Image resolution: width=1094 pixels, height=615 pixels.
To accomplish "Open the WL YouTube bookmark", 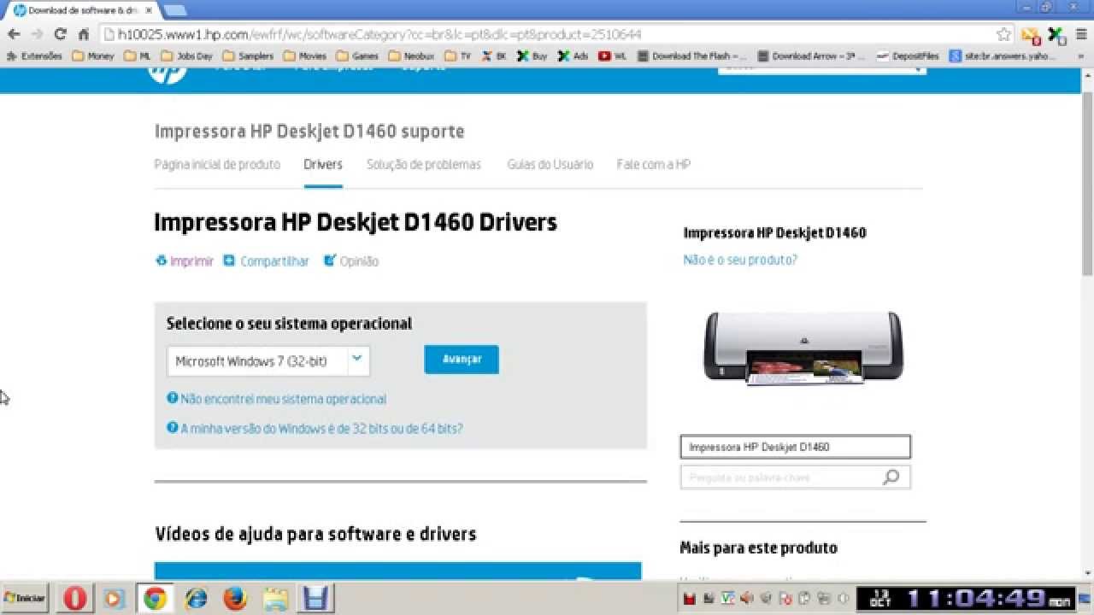I will [x=613, y=56].
